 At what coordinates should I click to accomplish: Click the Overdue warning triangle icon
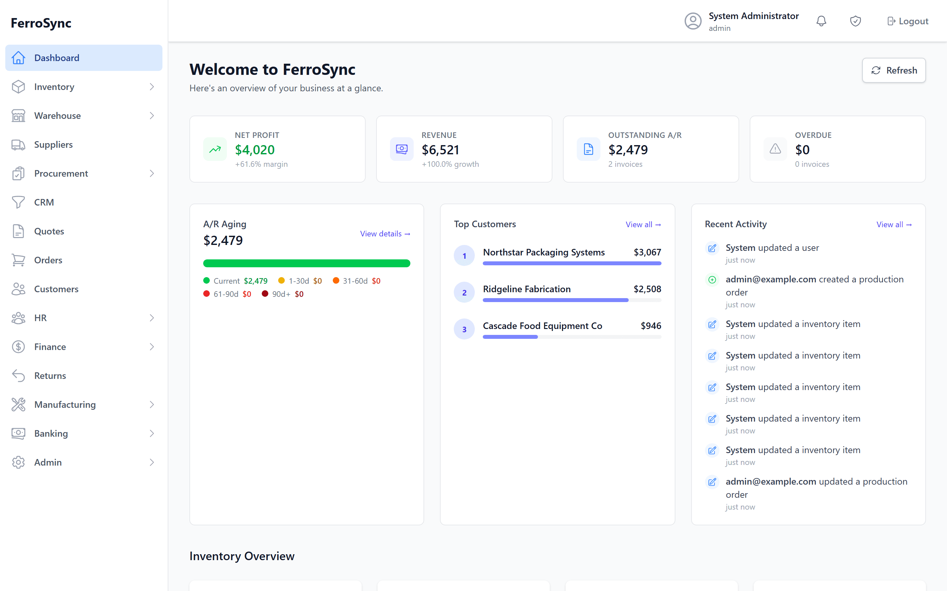coord(775,149)
